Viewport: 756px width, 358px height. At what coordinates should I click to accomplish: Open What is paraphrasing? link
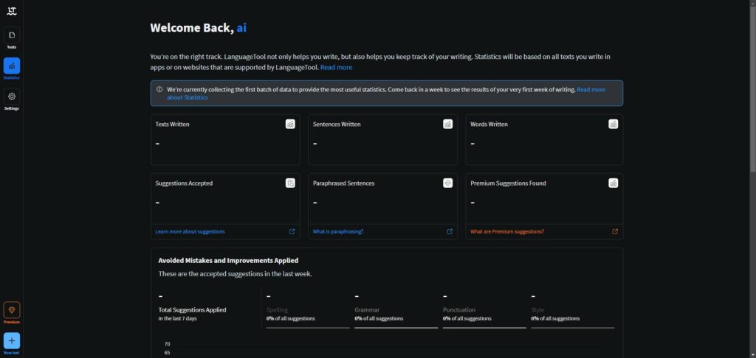338,231
